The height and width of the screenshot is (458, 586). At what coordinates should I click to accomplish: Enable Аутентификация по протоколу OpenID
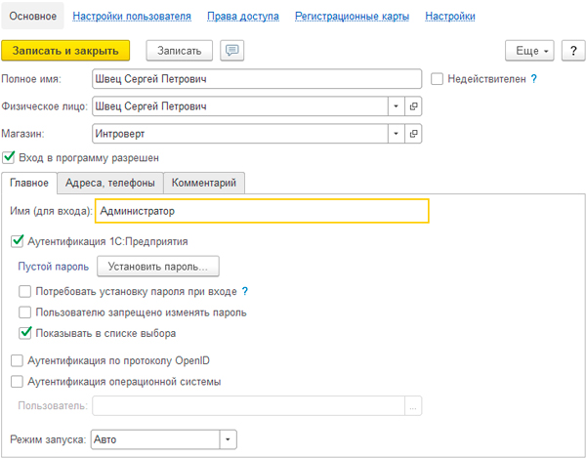point(17,361)
